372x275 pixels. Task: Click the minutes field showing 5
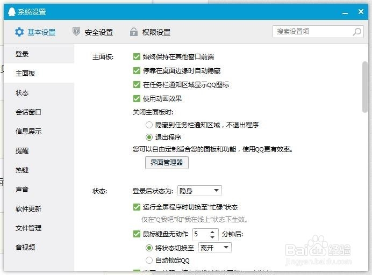click(x=201, y=234)
